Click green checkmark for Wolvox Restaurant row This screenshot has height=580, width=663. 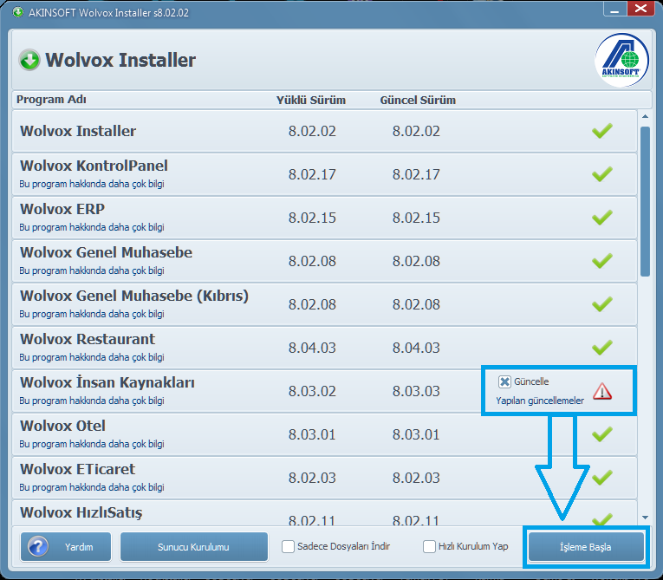pyautogui.click(x=602, y=348)
